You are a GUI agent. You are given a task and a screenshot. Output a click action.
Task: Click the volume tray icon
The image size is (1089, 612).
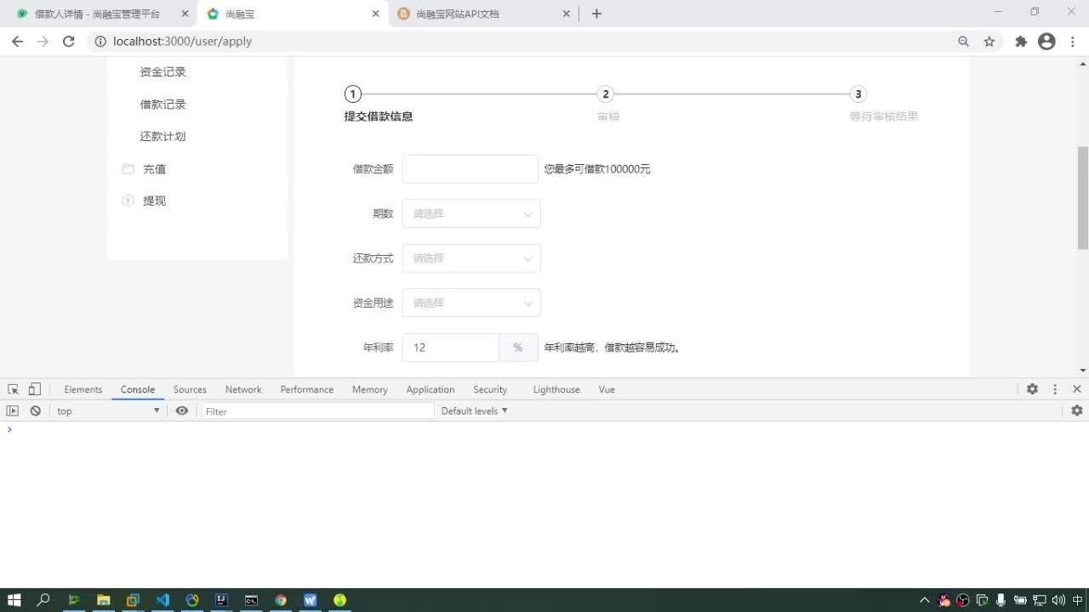pos(1057,600)
